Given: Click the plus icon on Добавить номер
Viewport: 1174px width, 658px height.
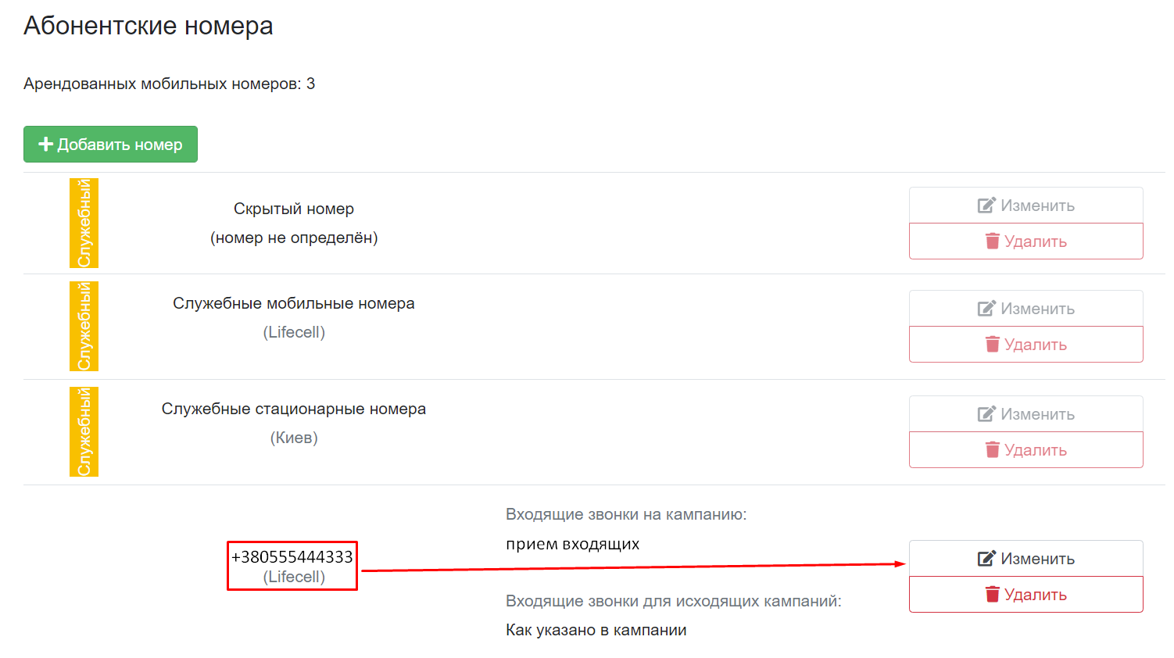Looking at the screenshot, I should point(46,145).
